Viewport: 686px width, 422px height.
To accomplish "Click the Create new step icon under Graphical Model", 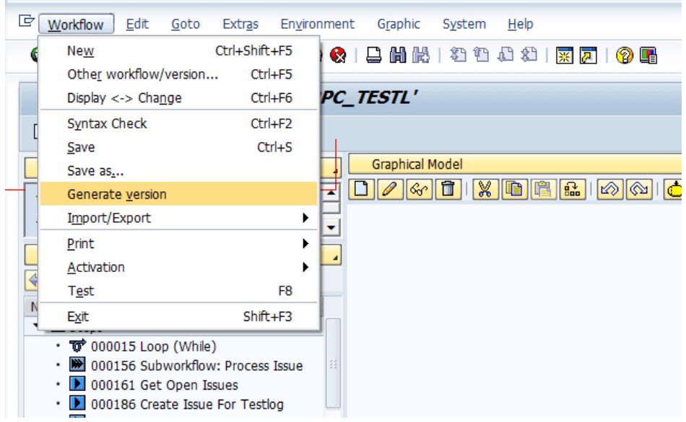I will coord(361,189).
